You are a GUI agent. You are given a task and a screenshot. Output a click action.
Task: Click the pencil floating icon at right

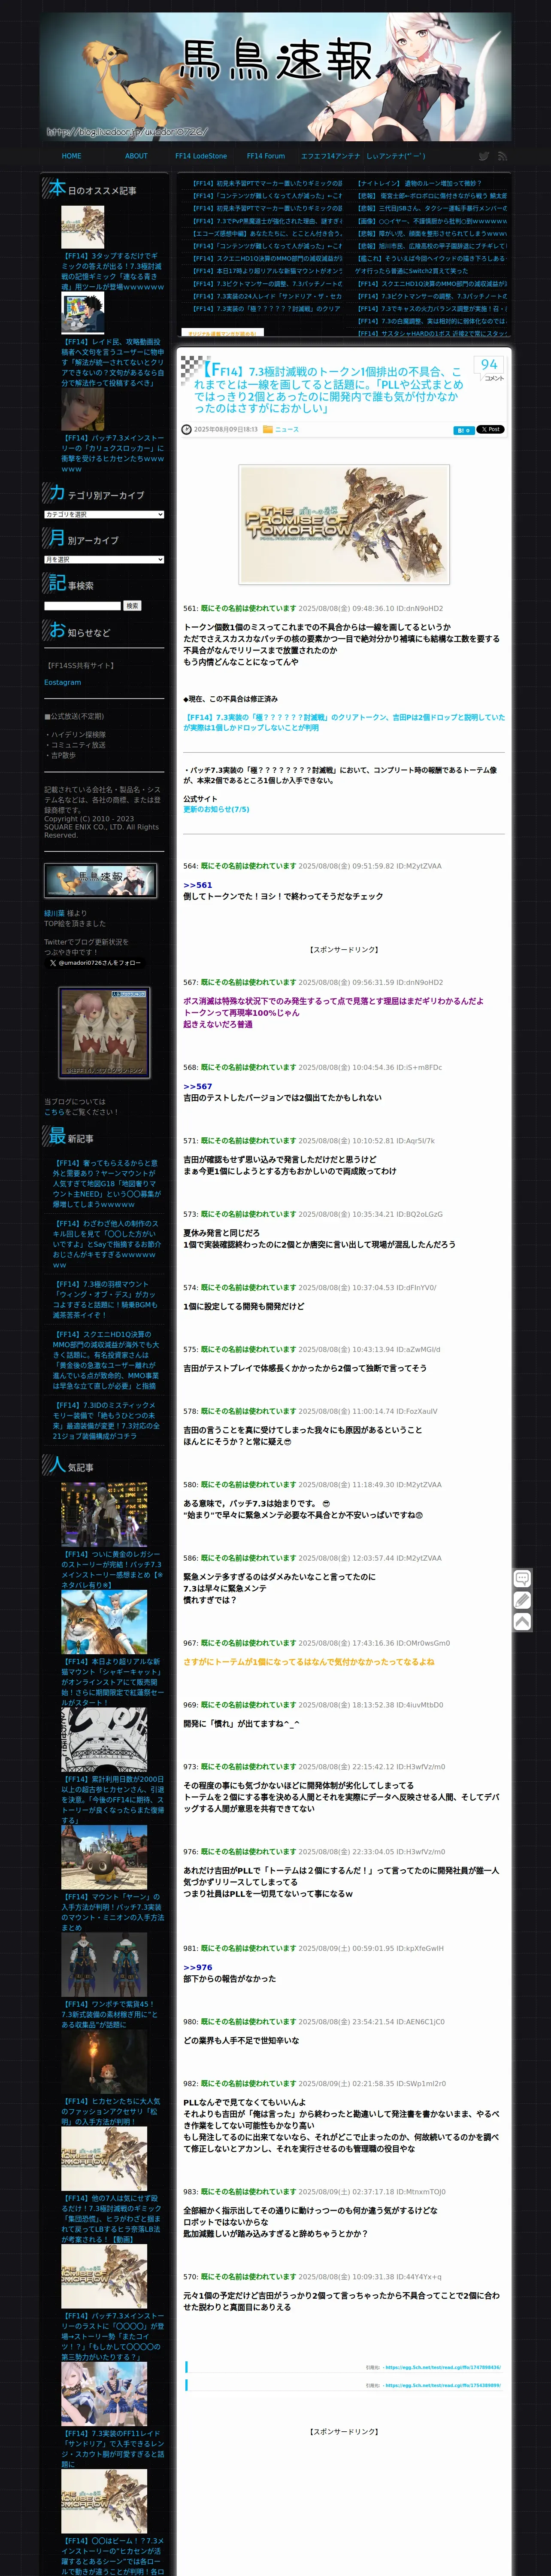pyautogui.click(x=522, y=1600)
